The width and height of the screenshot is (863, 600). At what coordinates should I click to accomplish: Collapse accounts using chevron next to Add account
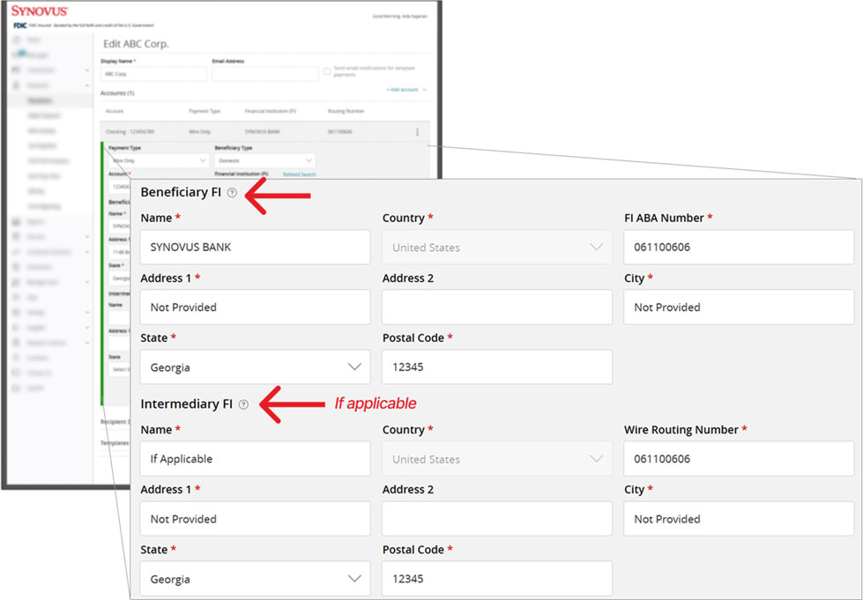pos(424,90)
